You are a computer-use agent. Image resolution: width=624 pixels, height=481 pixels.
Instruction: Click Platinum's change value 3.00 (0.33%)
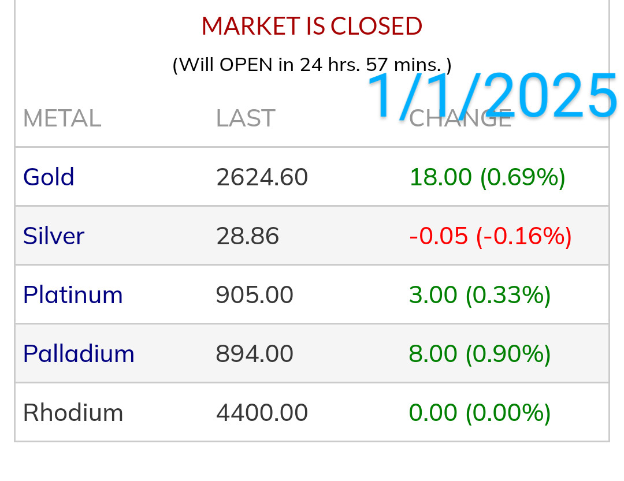[480, 294]
